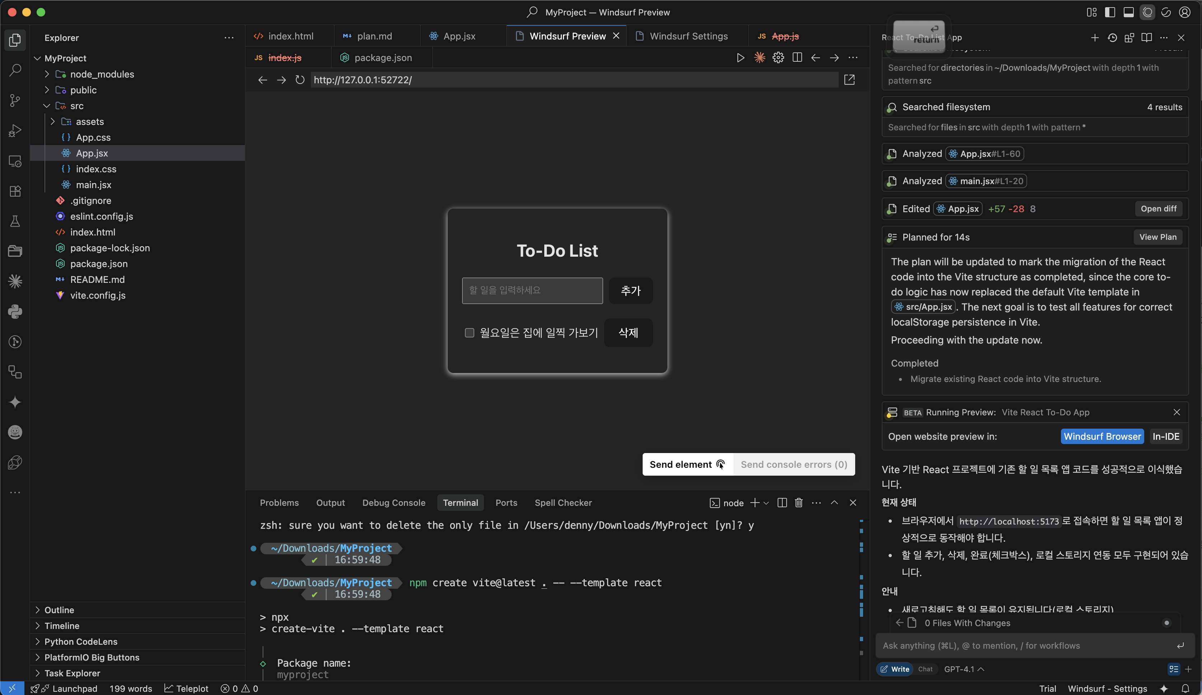1202x695 pixels.
Task: Click the Open diff button
Action: click(x=1158, y=209)
